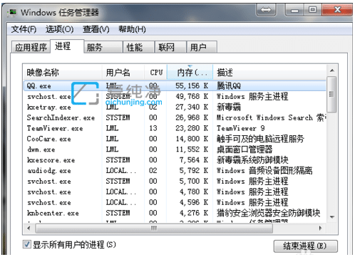
Task: Select the kxetray.exe process
Action: [175, 107]
